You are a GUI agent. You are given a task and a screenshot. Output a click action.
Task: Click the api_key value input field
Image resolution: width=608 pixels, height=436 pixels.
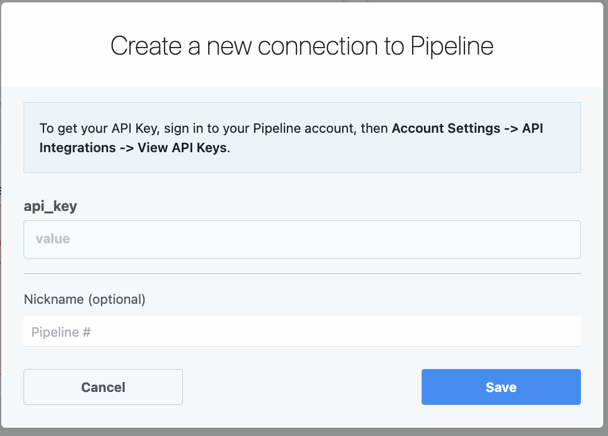tap(302, 239)
